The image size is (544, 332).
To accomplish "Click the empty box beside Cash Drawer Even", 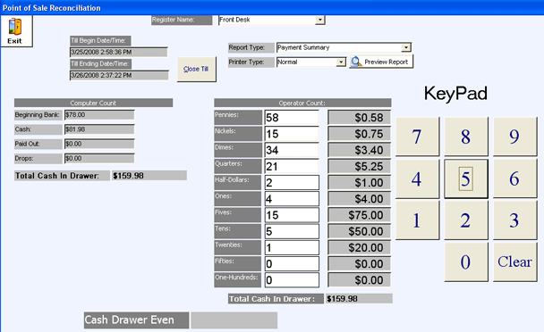I will [234, 320].
